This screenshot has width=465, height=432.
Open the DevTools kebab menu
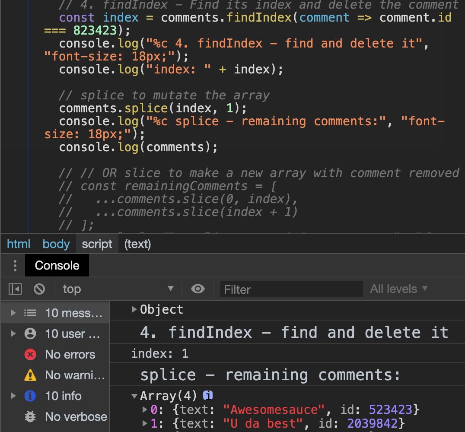(x=15, y=265)
